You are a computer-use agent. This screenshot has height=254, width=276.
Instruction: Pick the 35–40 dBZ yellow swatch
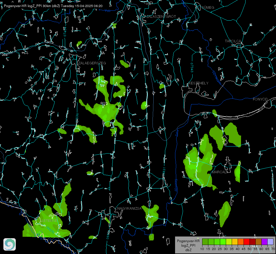pyautogui.click(x=235, y=242)
